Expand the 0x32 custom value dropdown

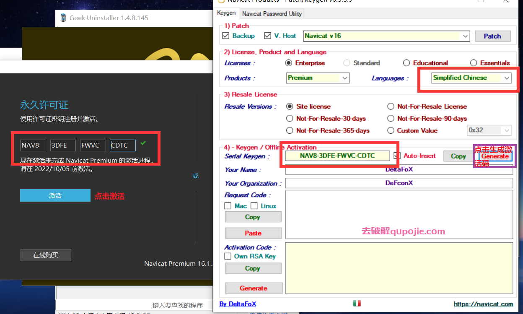[x=489, y=130]
